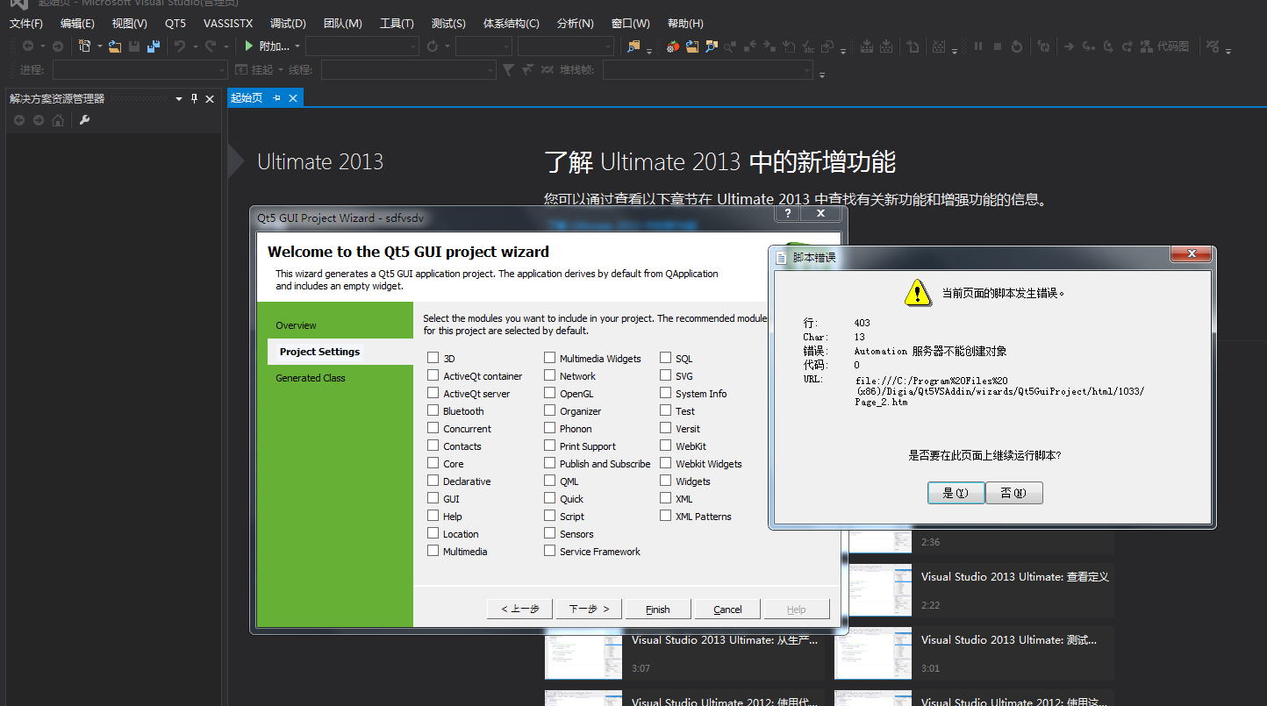Click the folder icon with blue arrow beside tomato
Viewport: 1267px width, 706px height.
pos(692,46)
